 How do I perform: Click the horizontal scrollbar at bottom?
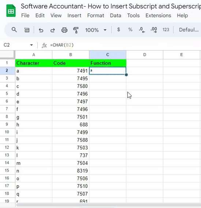coord(108,205)
